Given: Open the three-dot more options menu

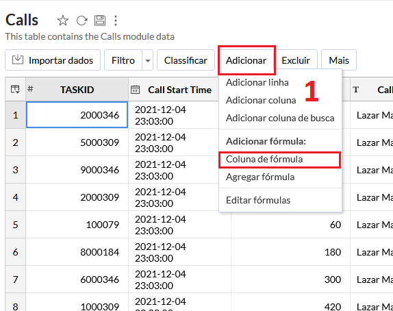Looking at the screenshot, I should (116, 21).
